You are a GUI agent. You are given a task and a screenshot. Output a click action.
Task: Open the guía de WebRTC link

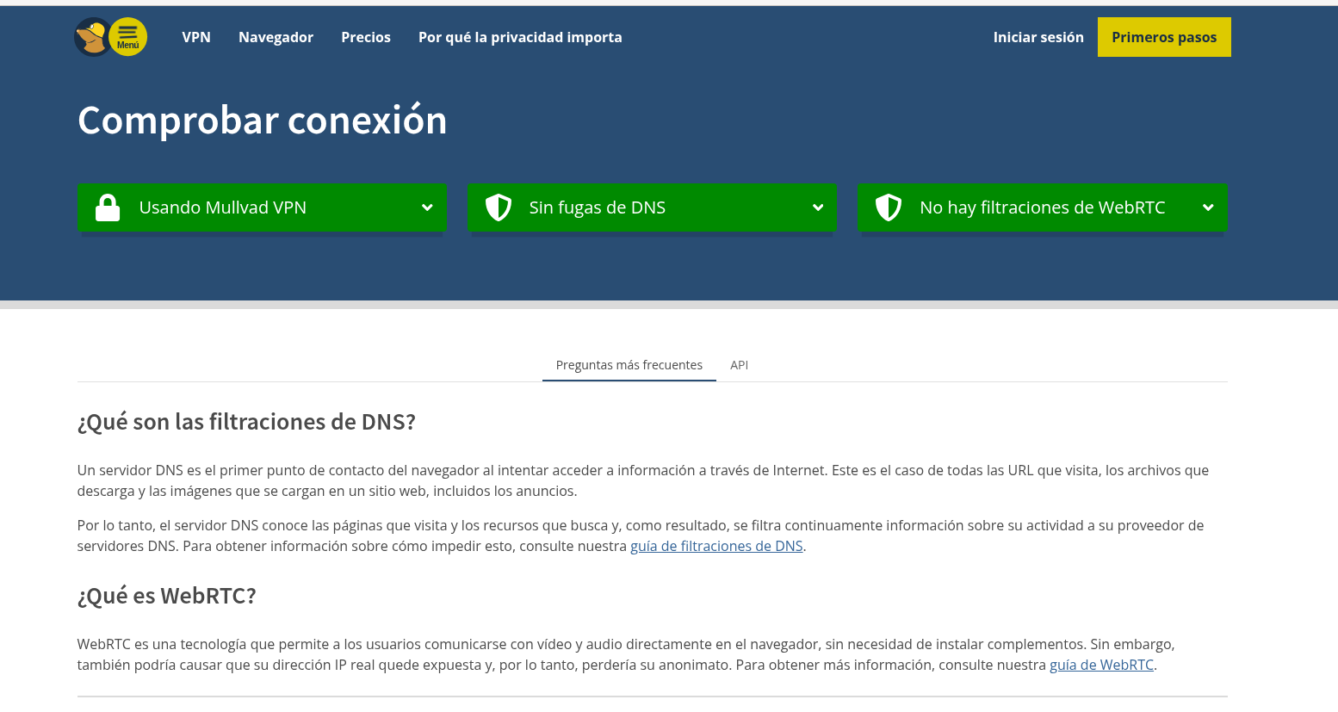pos(1101,665)
